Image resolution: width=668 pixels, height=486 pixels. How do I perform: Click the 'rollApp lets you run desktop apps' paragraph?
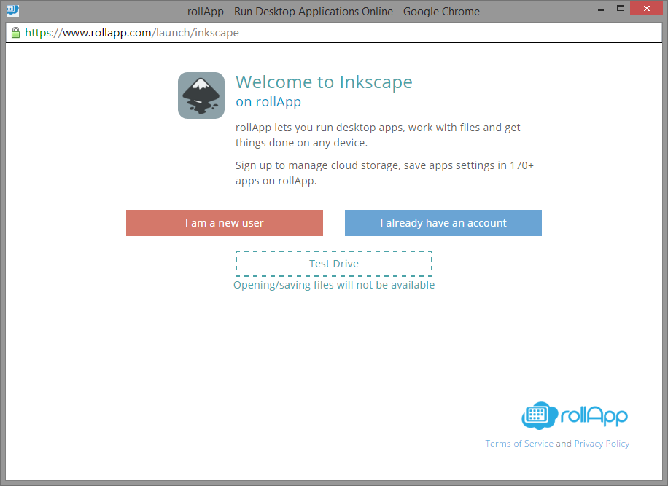coord(378,135)
